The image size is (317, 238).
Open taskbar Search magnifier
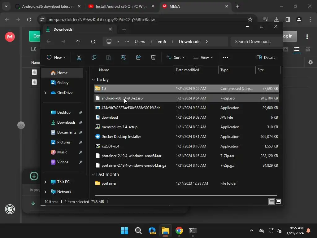coord(138,231)
